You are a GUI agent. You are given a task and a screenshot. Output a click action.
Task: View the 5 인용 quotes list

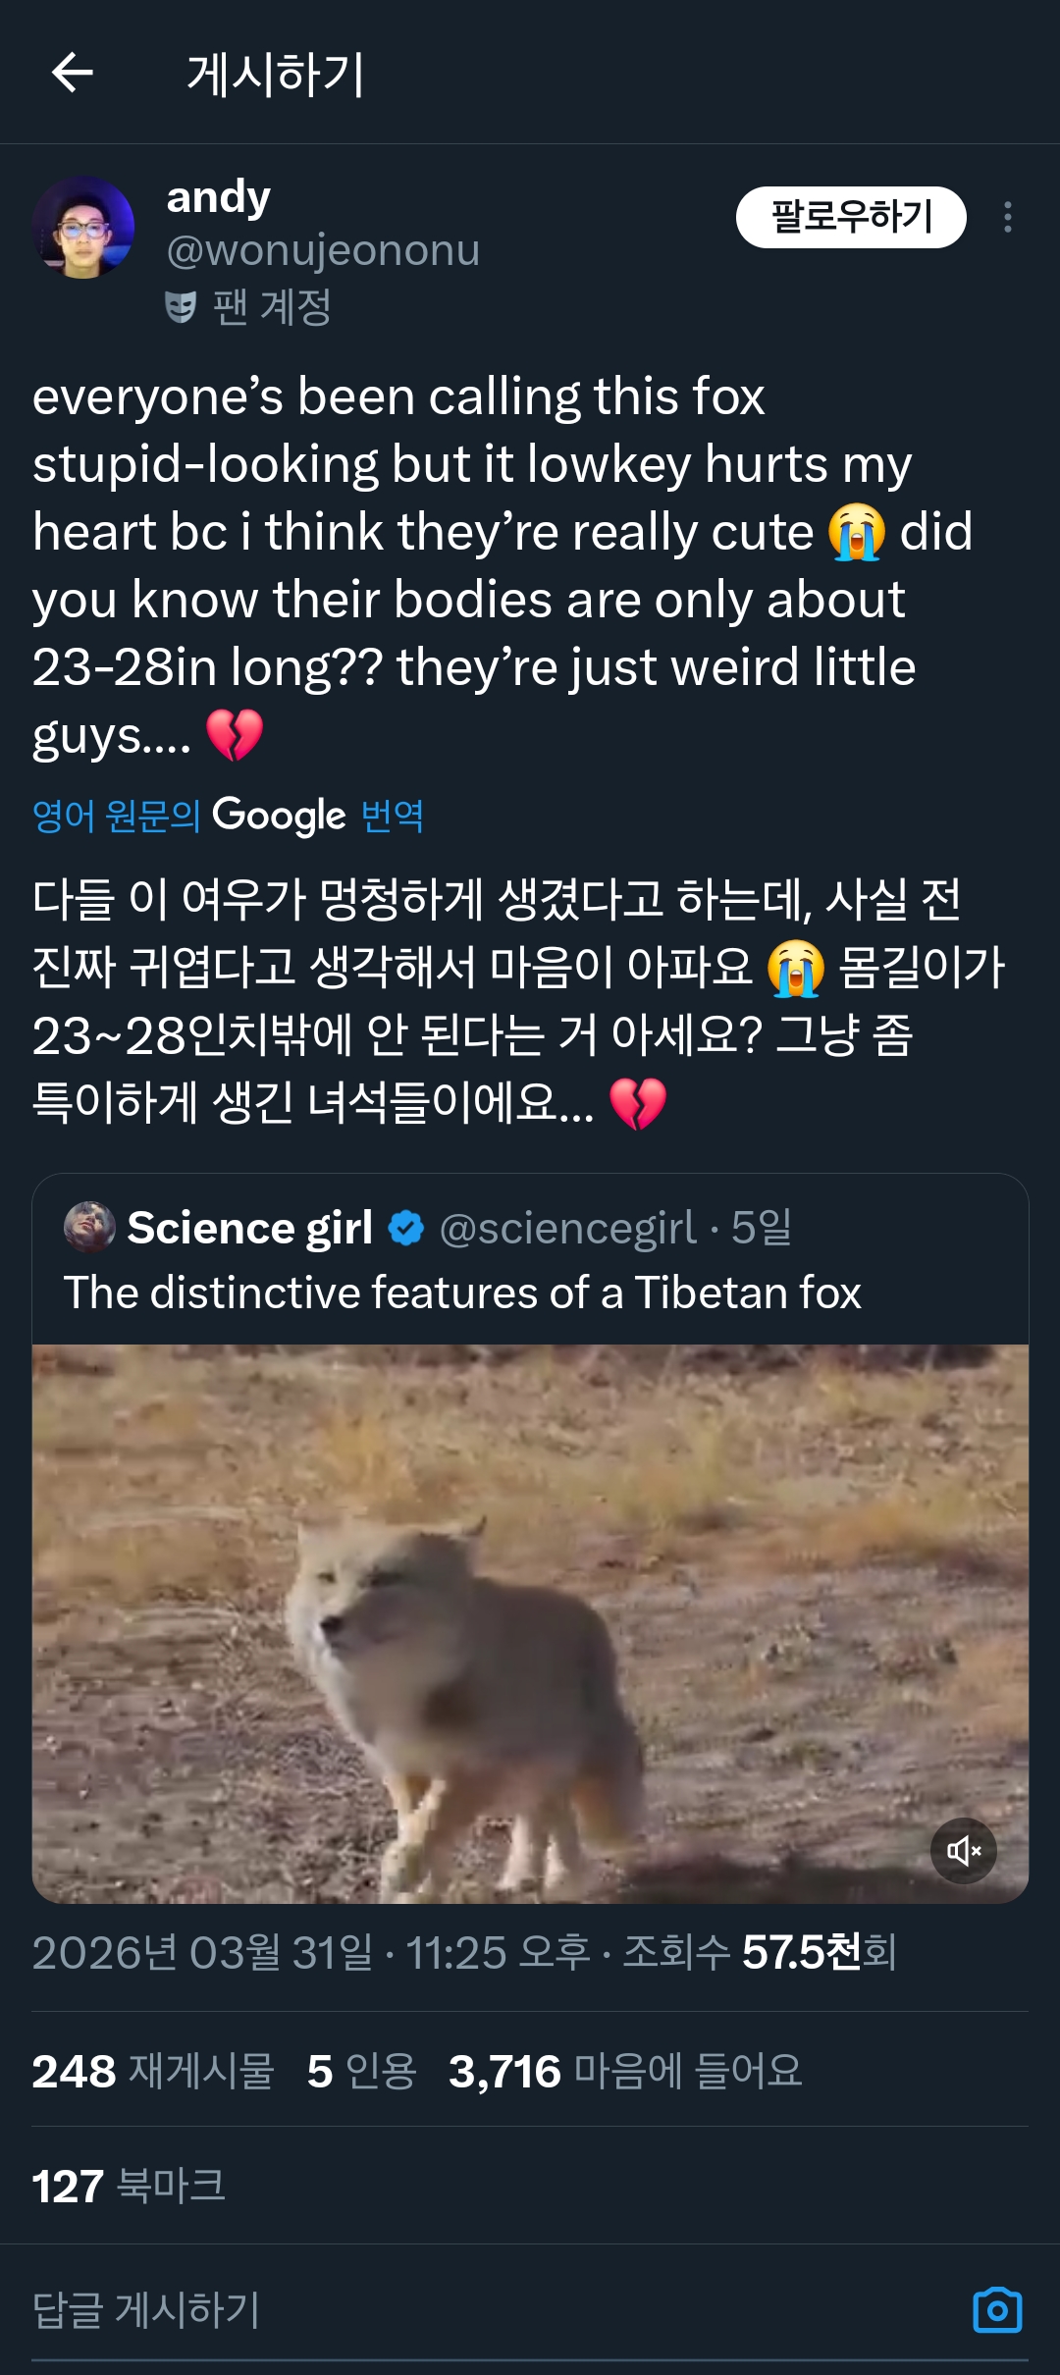361,2071
